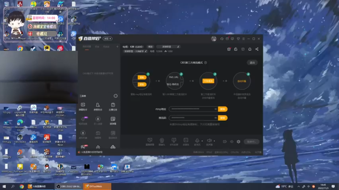Mute the 麦克风 microphone
339x190 pixels.
[x=197, y=142]
